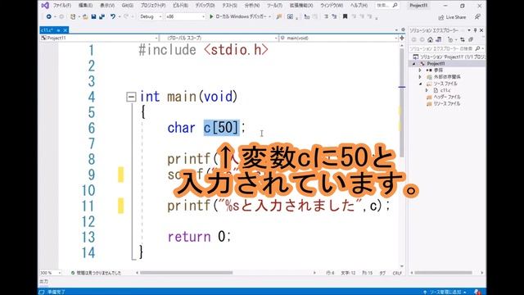Click the no-issues-found status icon
The height and width of the screenshot is (295, 524).
[x=73, y=273]
